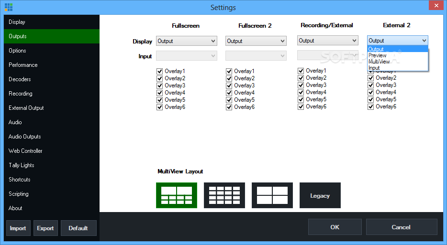Open Fullscreen 2 Display dropdown
Viewport: 447px width, 245px height.
coord(256,41)
